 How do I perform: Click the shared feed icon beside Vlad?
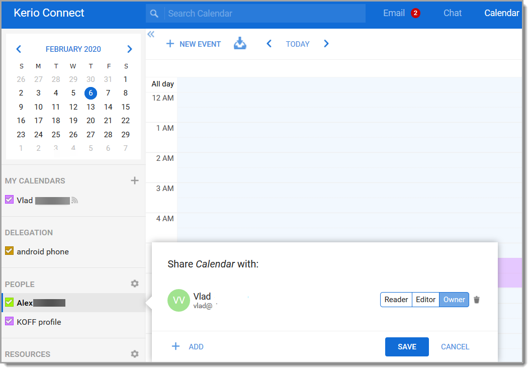click(75, 201)
